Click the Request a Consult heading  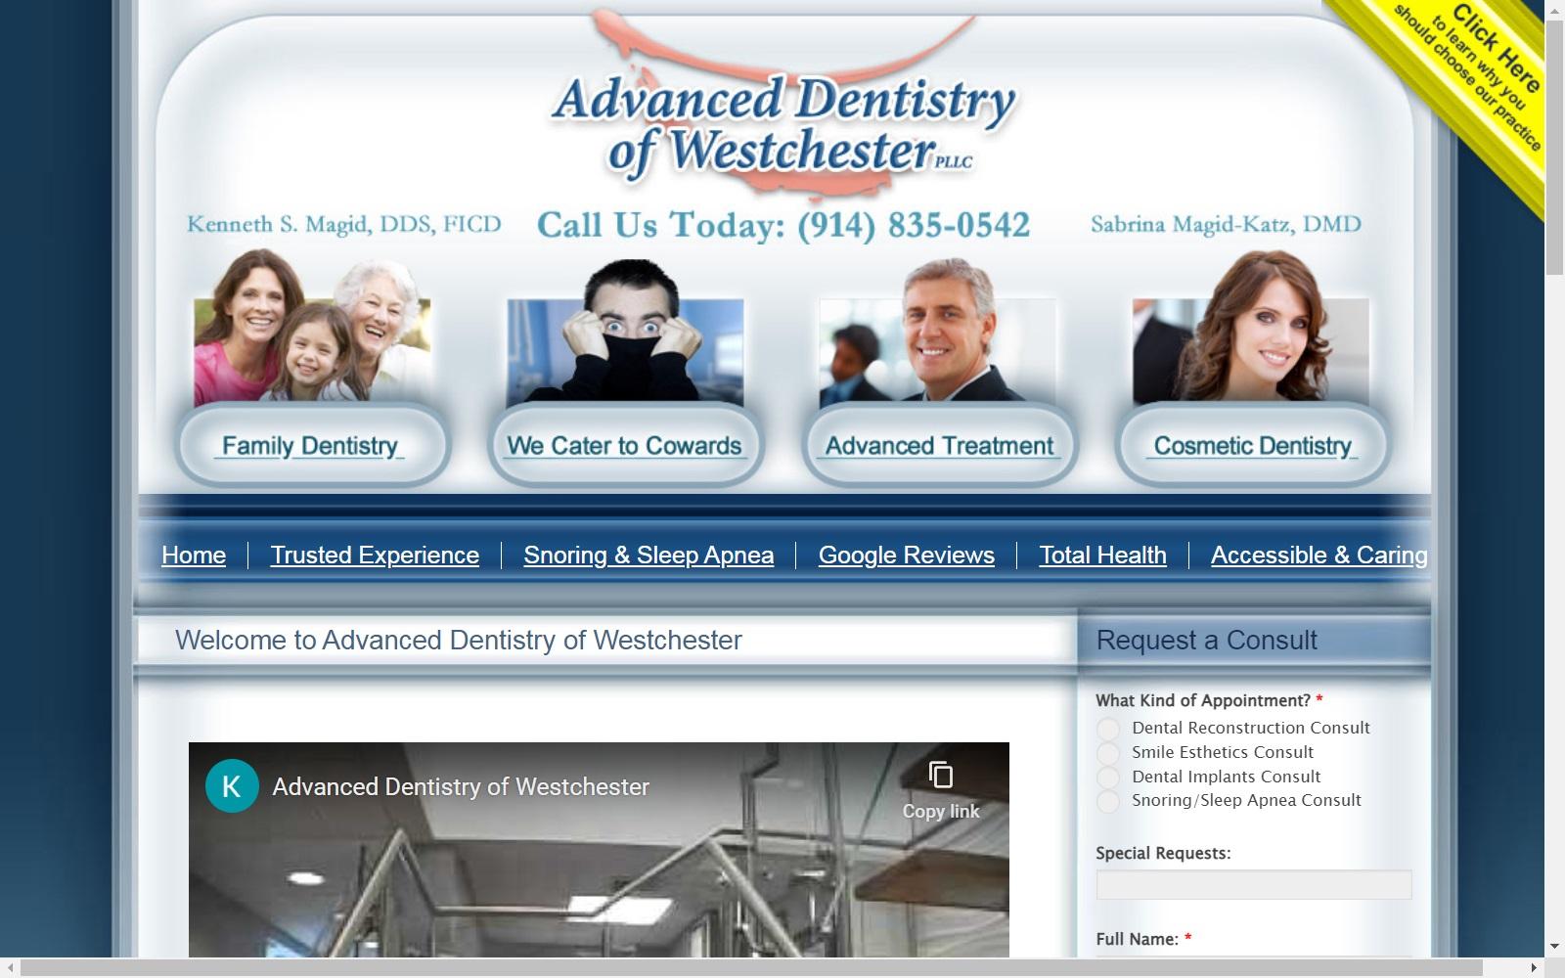(1207, 641)
